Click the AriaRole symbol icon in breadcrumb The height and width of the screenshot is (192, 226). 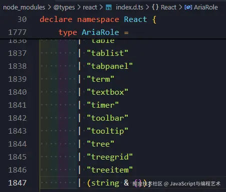click(x=188, y=7)
